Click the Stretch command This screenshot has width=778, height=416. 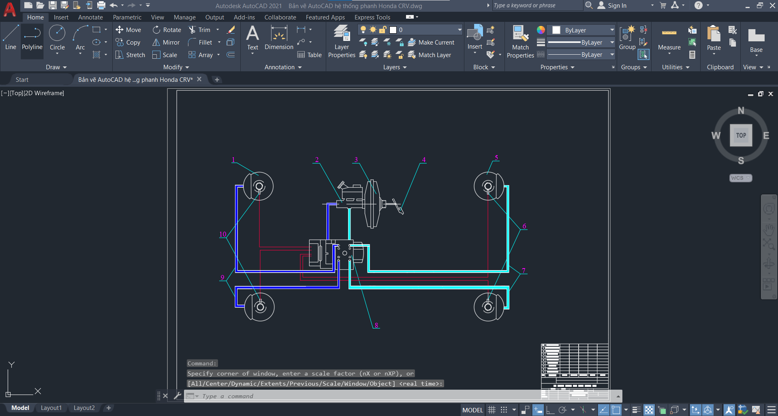130,55
